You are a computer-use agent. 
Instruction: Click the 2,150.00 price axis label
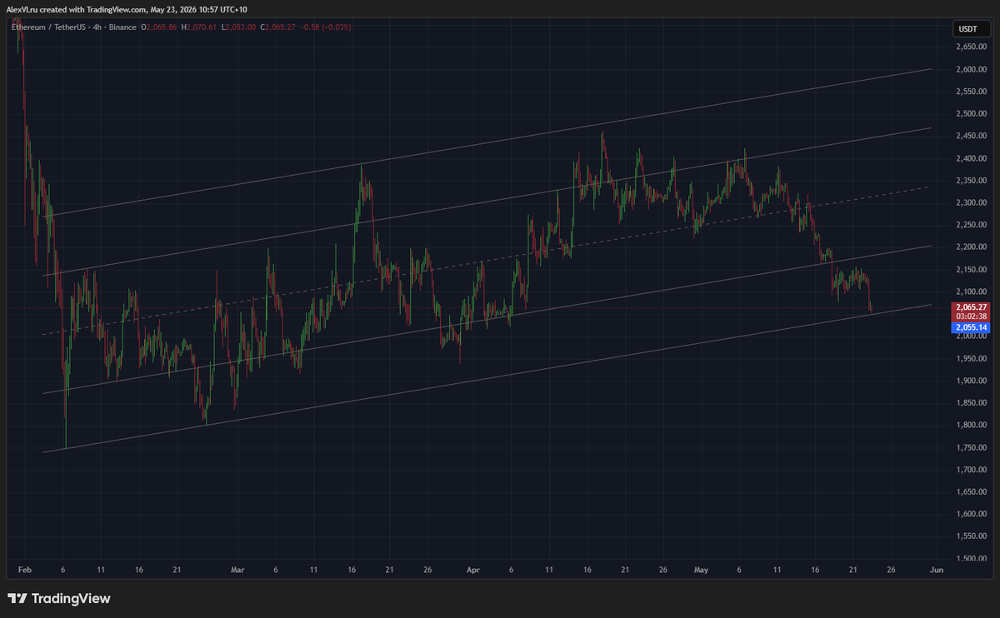[971, 269]
